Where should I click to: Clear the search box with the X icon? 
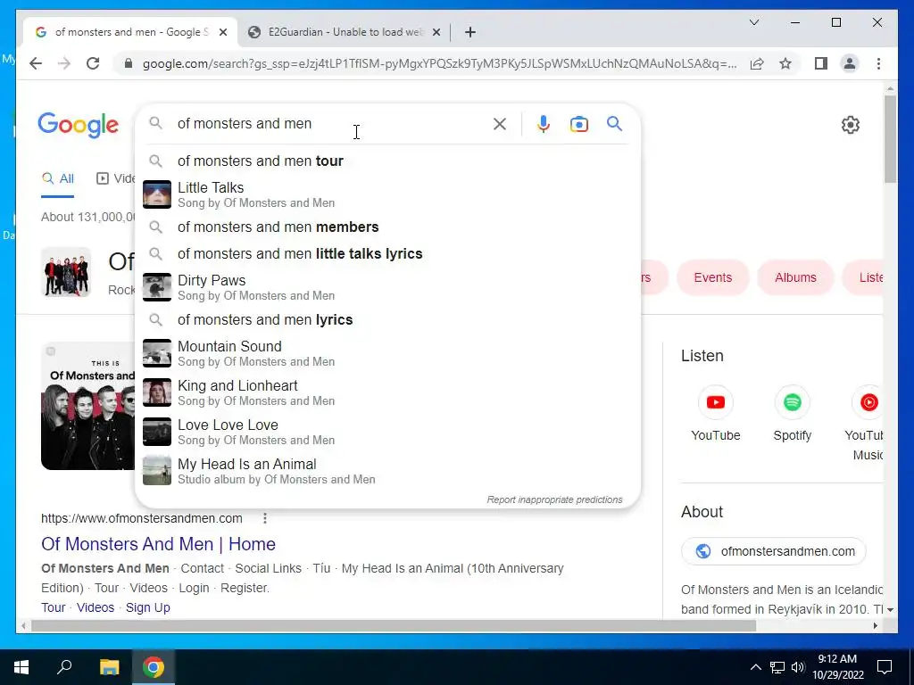pos(500,123)
